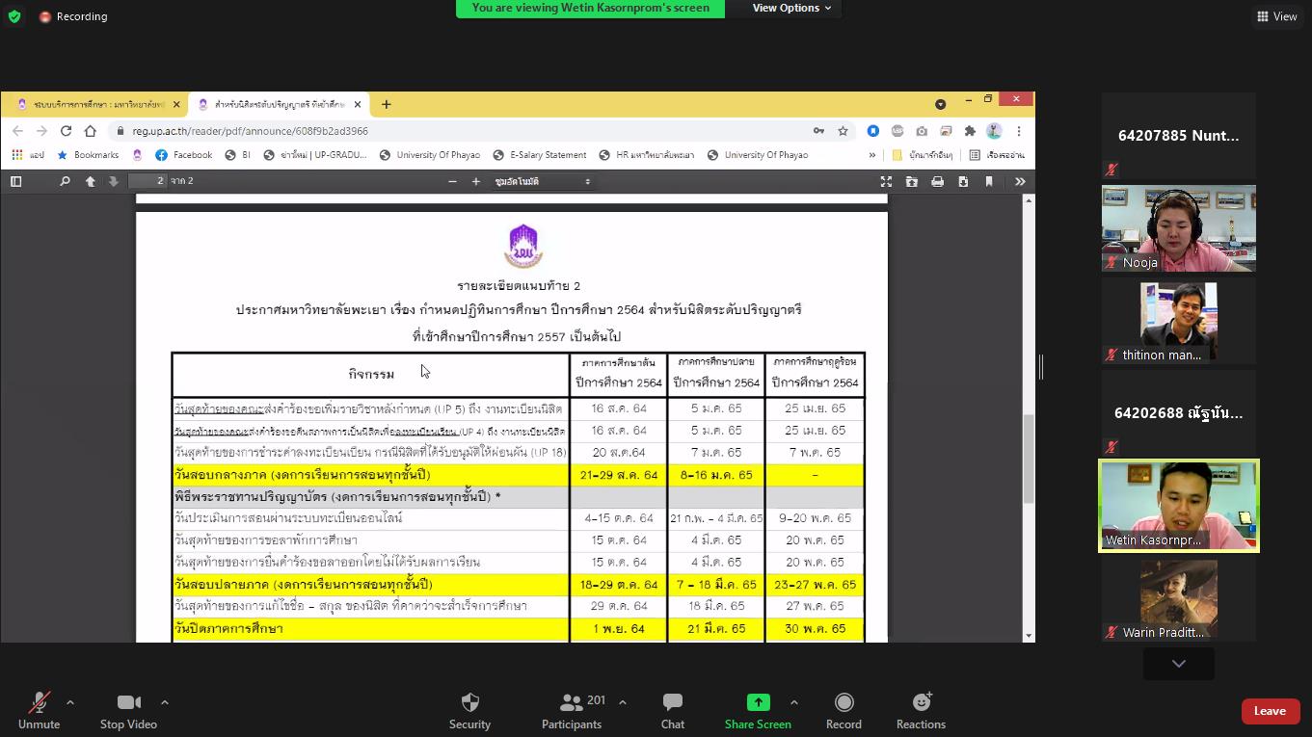The height and width of the screenshot is (737, 1312).
Task: Zoom in the PDF with plus
Action: tap(475, 181)
